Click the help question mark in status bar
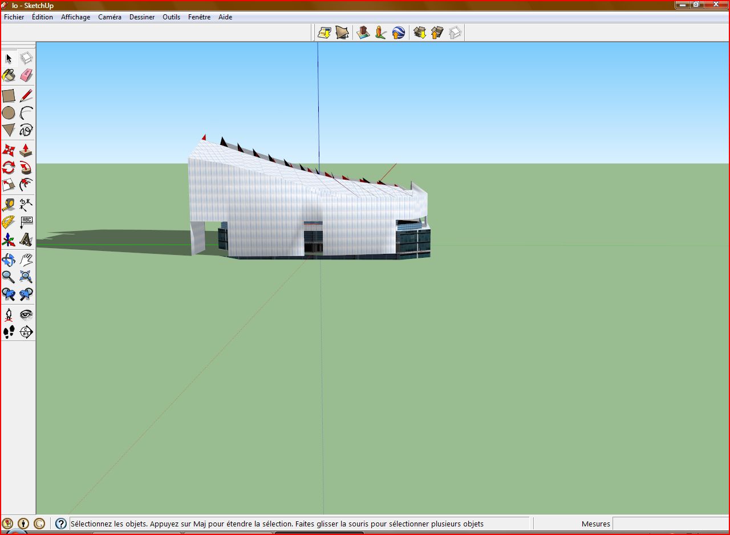Screen dimensions: 730x535 61,524
